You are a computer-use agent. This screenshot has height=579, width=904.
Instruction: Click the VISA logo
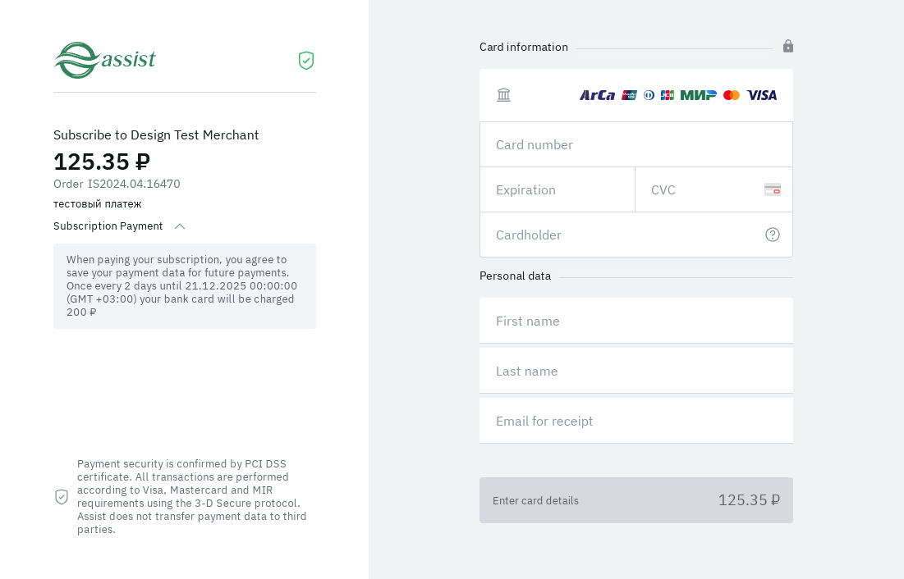(761, 95)
